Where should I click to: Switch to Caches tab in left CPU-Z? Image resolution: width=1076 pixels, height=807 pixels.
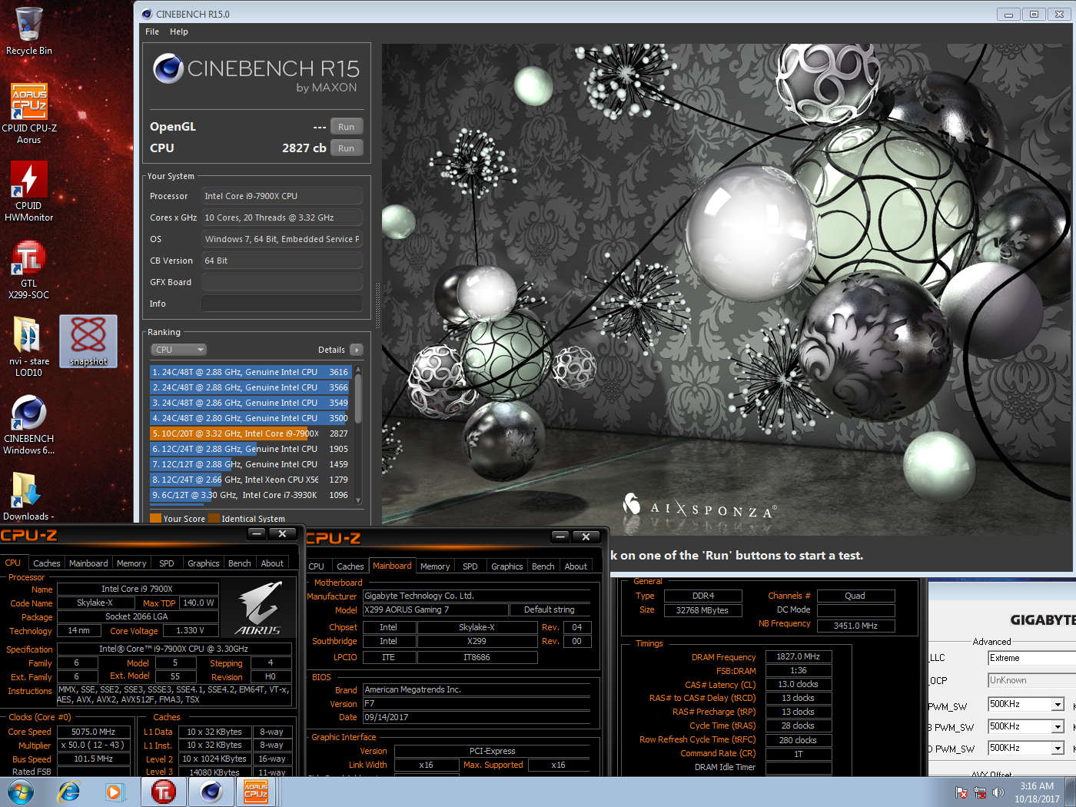pos(46,563)
